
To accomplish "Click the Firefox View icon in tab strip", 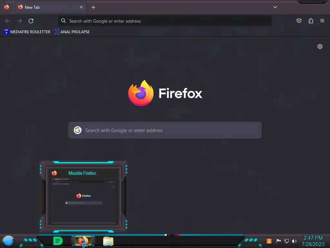I will coord(6,7).
